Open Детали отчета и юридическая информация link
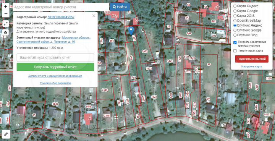275x141 pixels. pyautogui.click(x=55, y=76)
